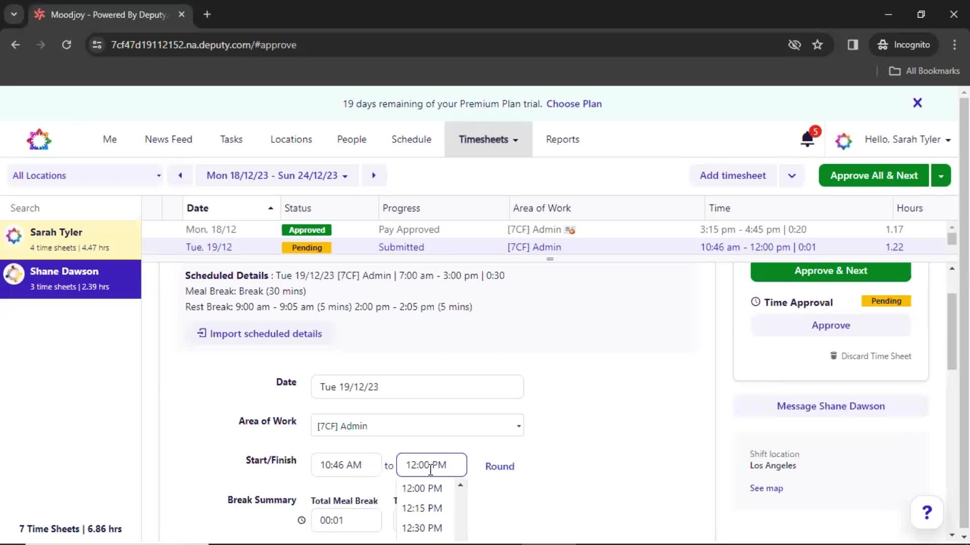Open the Locations tab
Image resolution: width=970 pixels, height=545 pixels.
pos(291,139)
